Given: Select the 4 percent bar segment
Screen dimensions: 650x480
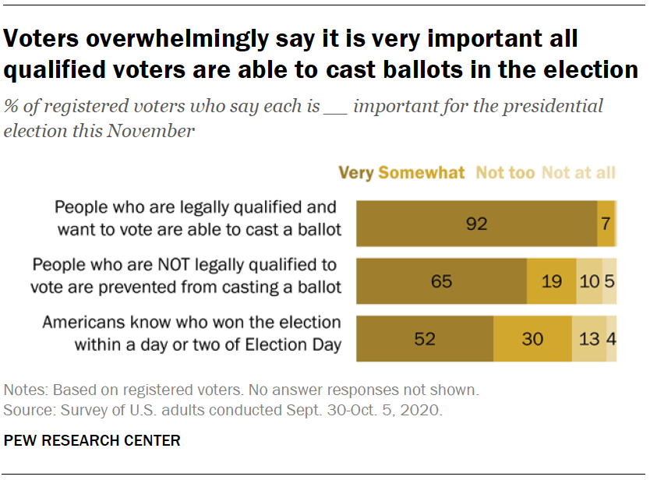Looking at the screenshot, I should click(x=612, y=339).
